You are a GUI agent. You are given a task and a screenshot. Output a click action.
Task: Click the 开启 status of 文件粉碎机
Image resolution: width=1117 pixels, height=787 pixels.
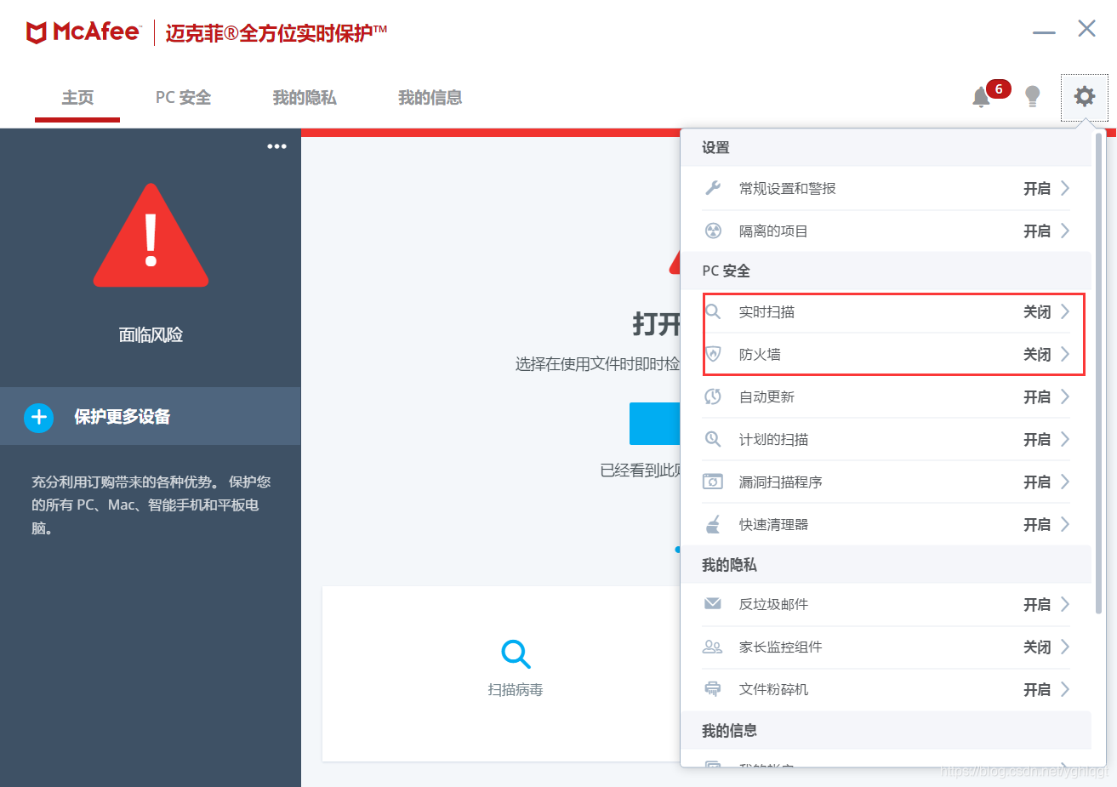pos(1037,689)
